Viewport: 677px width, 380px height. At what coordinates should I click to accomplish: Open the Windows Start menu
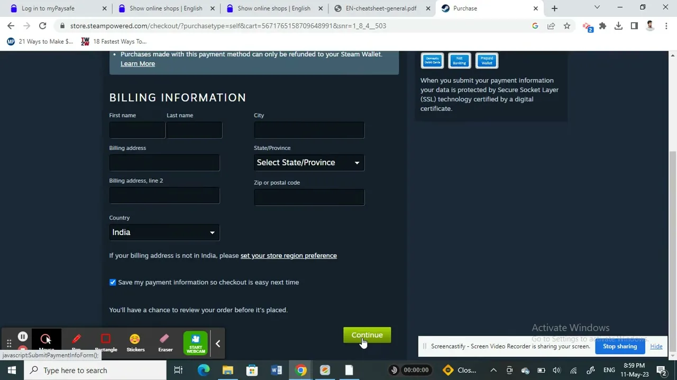pos(12,370)
